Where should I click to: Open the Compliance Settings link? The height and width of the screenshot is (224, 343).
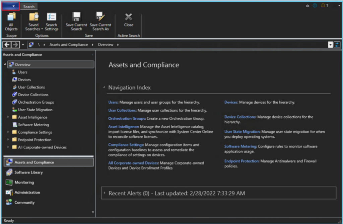[126, 145]
